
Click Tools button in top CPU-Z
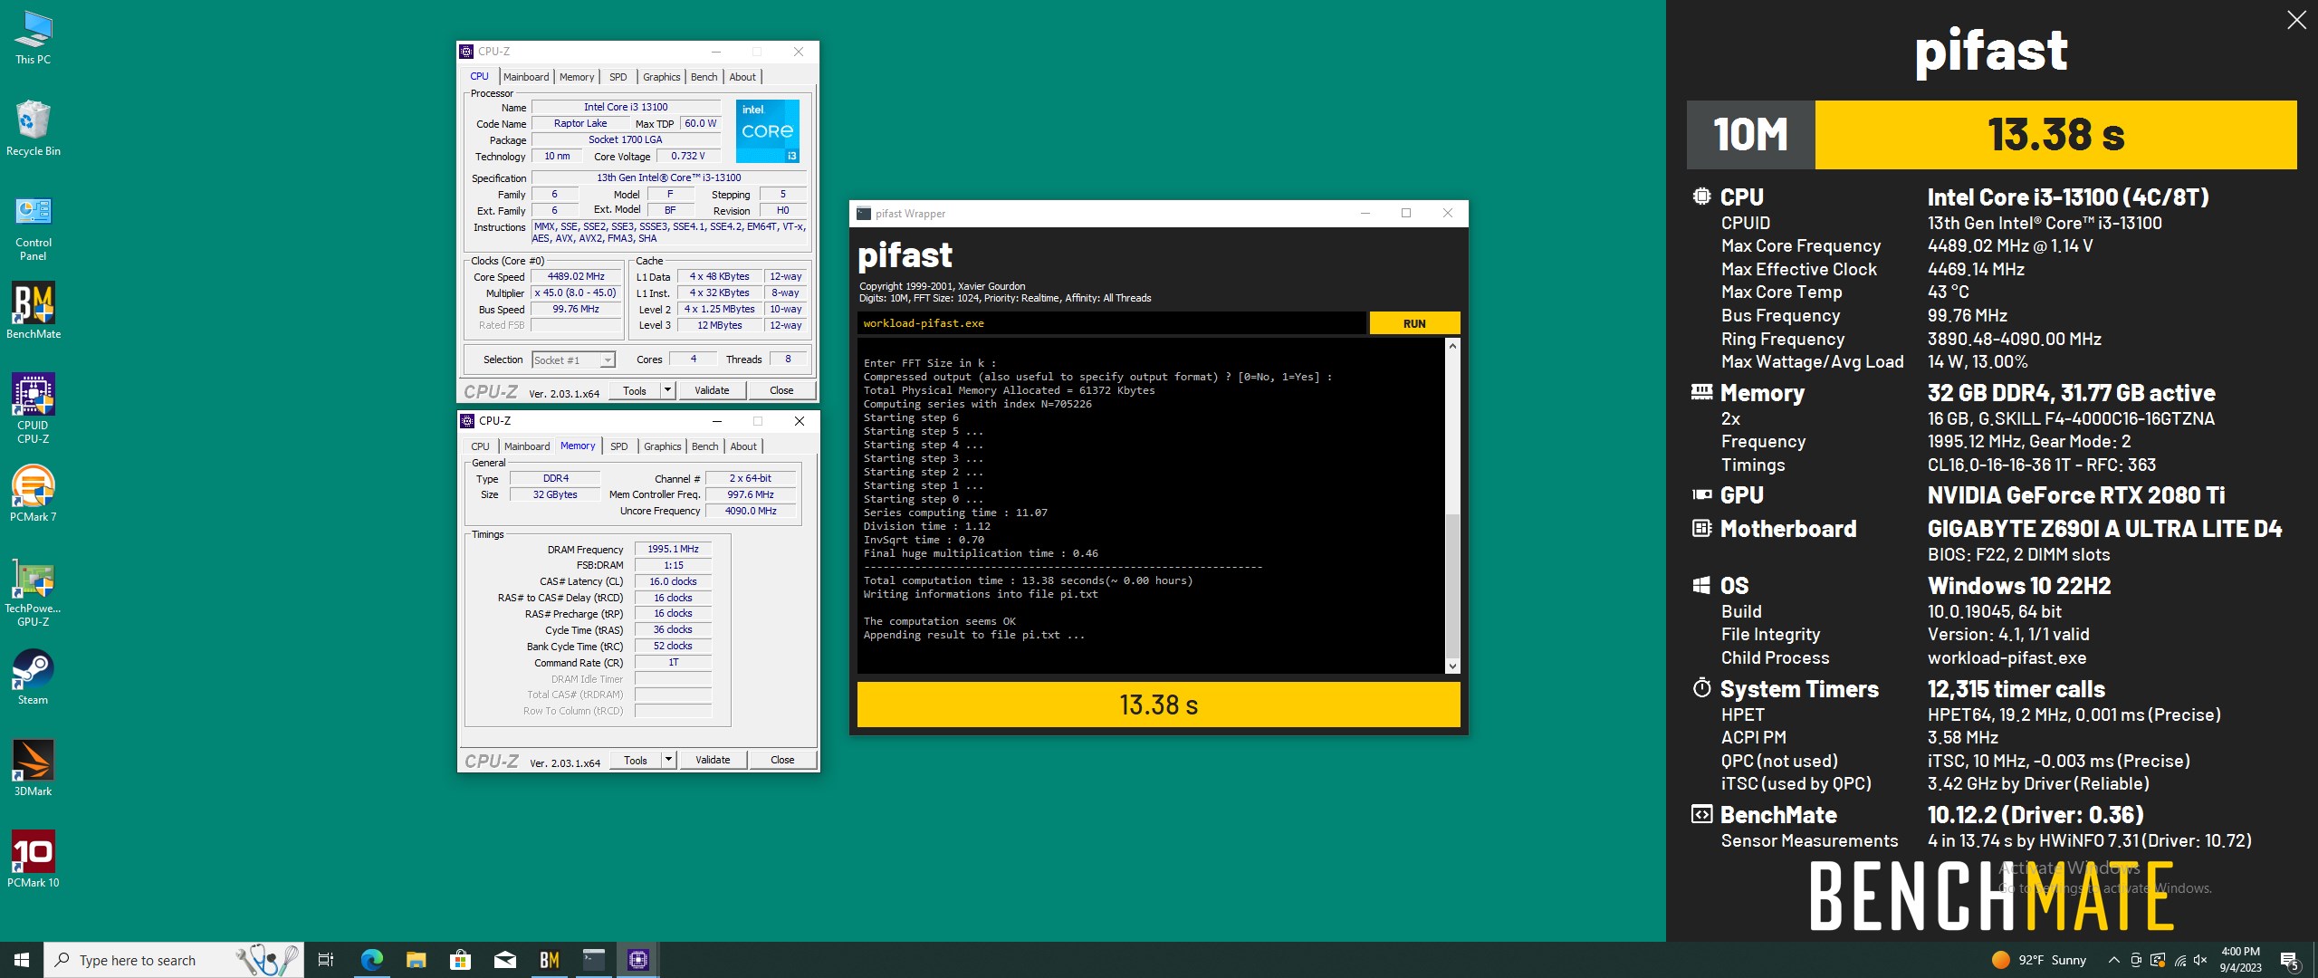(x=635, y=390)
